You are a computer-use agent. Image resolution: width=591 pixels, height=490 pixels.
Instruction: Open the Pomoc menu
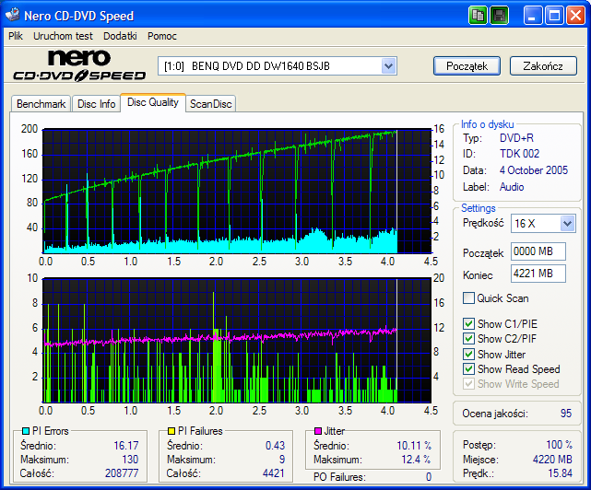click(x=162, y=36)
